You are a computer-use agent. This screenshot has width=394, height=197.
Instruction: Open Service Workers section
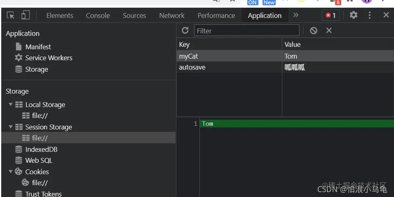click(x=49, y=58)
